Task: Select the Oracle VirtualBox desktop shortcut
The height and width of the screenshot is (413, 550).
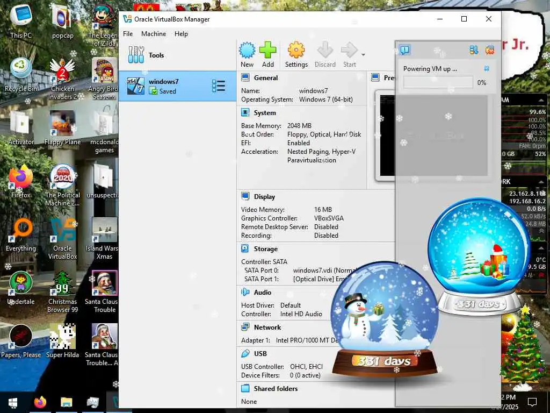Action: pos(62,239)
